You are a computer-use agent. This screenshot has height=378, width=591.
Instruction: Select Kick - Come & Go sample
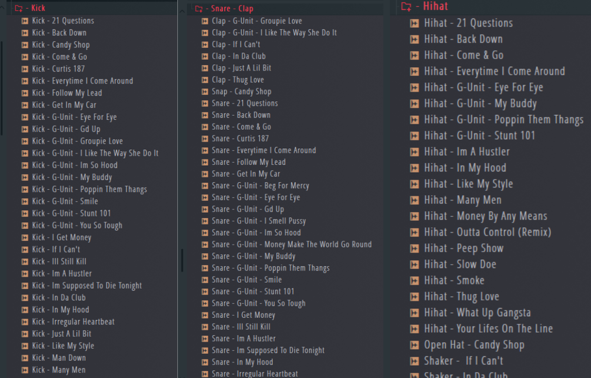pyautogui.click(x=59, y=57)
